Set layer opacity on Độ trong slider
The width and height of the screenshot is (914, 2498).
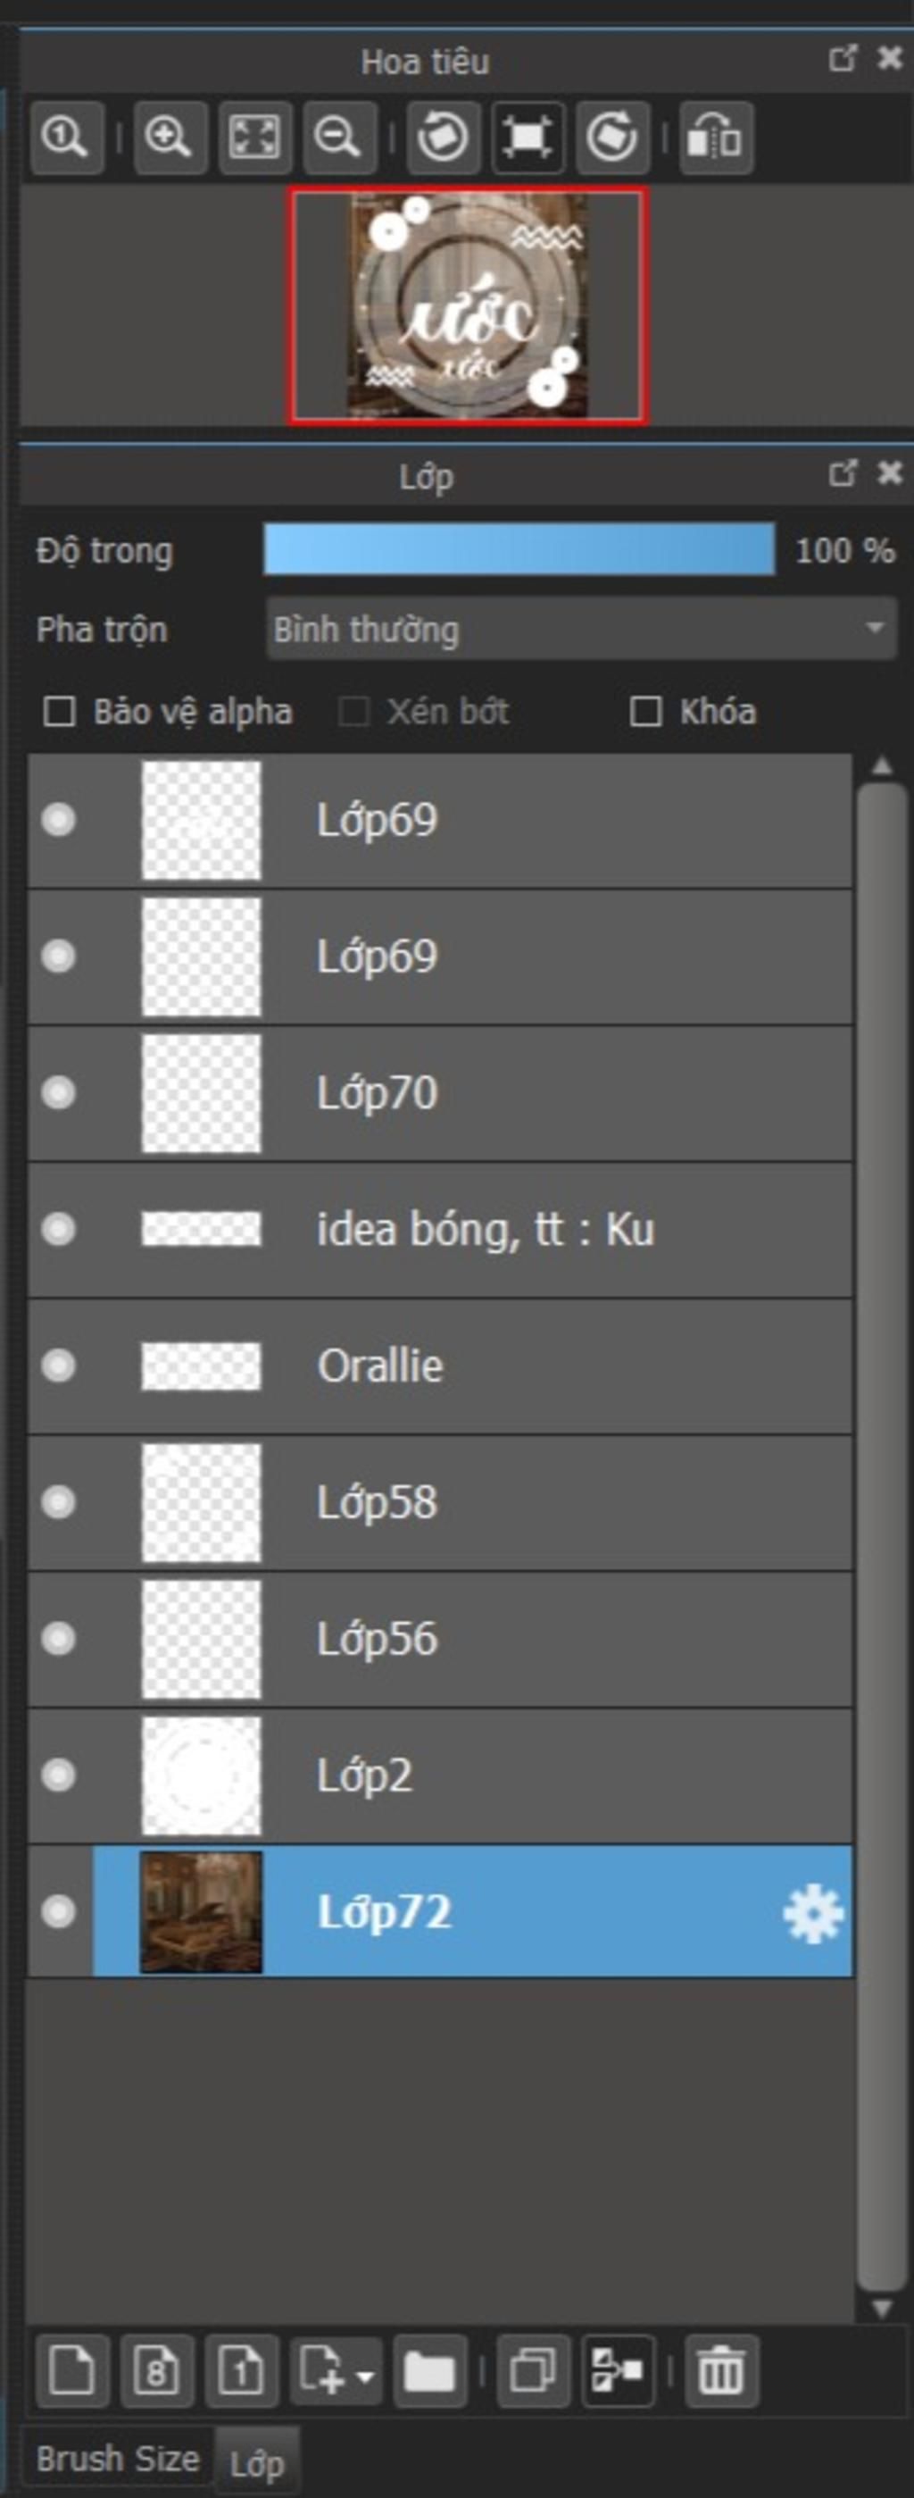[x=519, y=550]
